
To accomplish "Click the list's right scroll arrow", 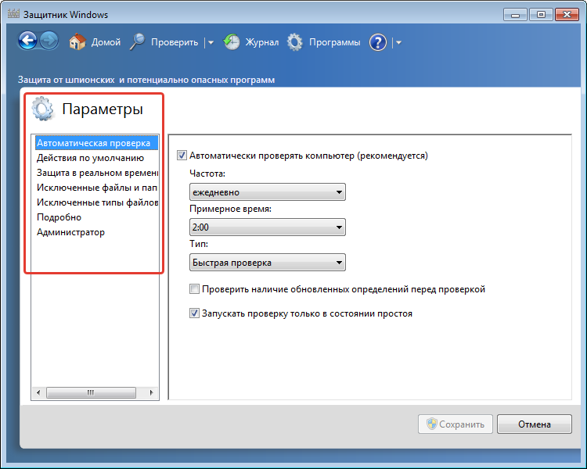I will pyautogui.click(x=151, y=392).
